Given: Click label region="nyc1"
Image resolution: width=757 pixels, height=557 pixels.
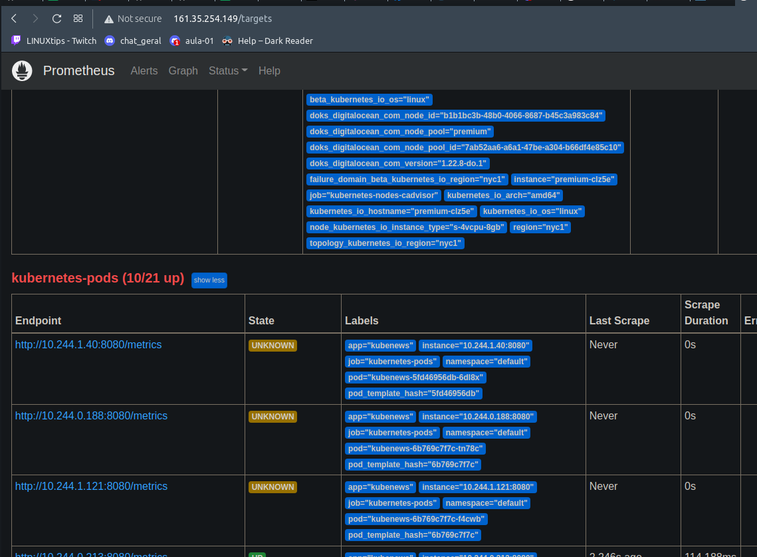Looking at the screenshot, I should (x=540, y=227).
